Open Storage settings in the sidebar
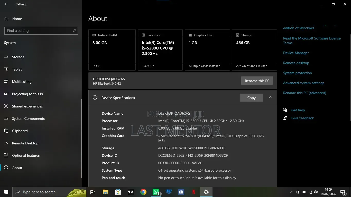351x197 pixels. (41, 57)
